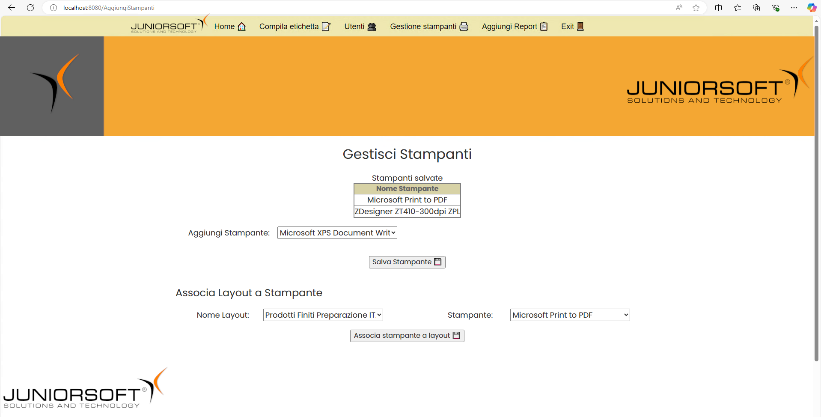The height and width of the screenshot is (417, 821).
Task: Open site information icon in address bar
Action: pyautogui.click(x=54, y=8)
